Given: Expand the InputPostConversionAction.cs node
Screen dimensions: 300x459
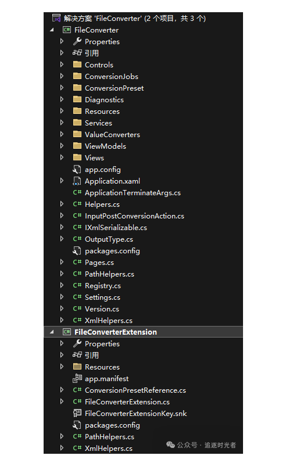Looking at the screenshot, I should pos(62,216).
